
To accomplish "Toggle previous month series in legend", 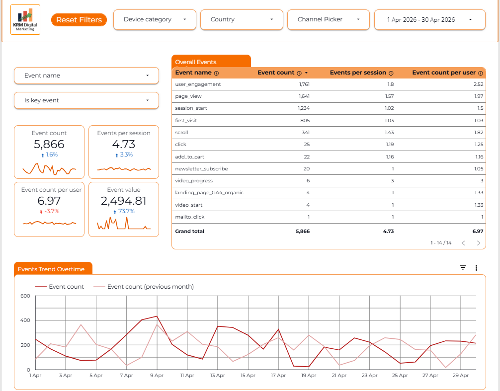I will [x=144, y=287].
